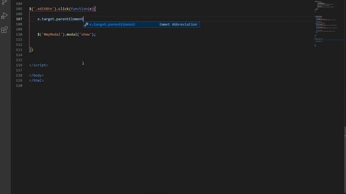Screen dimensions: 346x194
Task: Click the click method on line 105
Action: coord(64,9)
